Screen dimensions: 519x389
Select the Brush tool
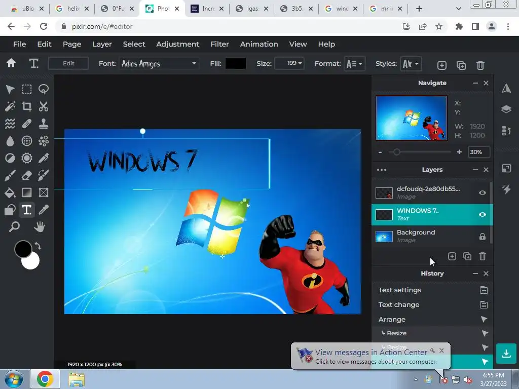[10, 175]
